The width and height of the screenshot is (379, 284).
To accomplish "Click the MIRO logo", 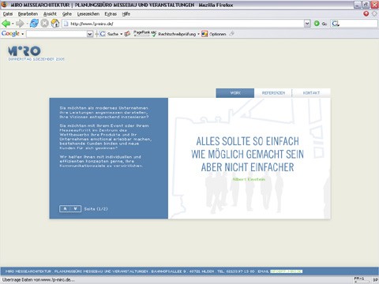I will click(x=24, y=50).
